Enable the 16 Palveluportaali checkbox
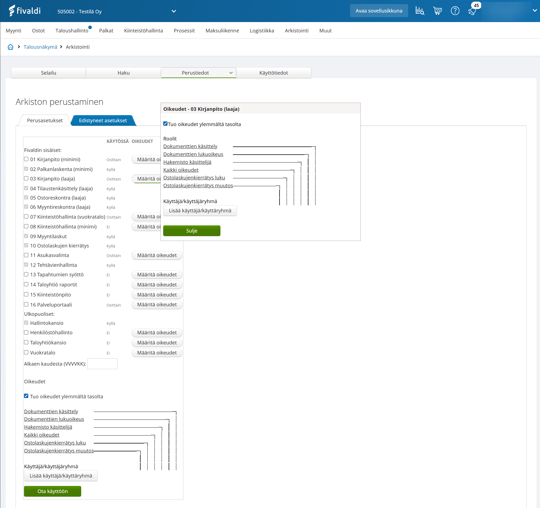Image resolution: width=540 pixels, height=508 pixels. [26, 304]
